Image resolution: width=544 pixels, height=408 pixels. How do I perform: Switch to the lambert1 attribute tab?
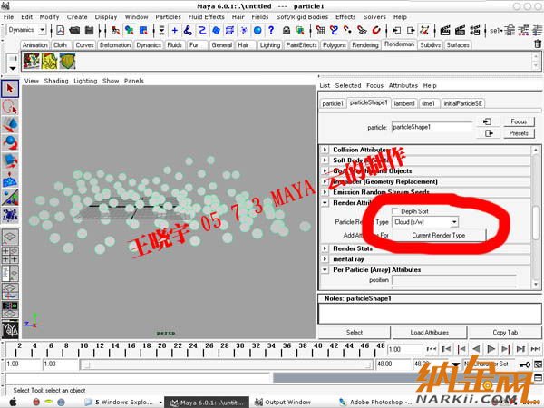pyautogui.click(x=404, y=103)
